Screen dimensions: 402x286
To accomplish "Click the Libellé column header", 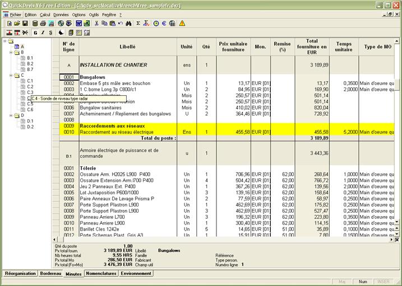I will [127, 47].
